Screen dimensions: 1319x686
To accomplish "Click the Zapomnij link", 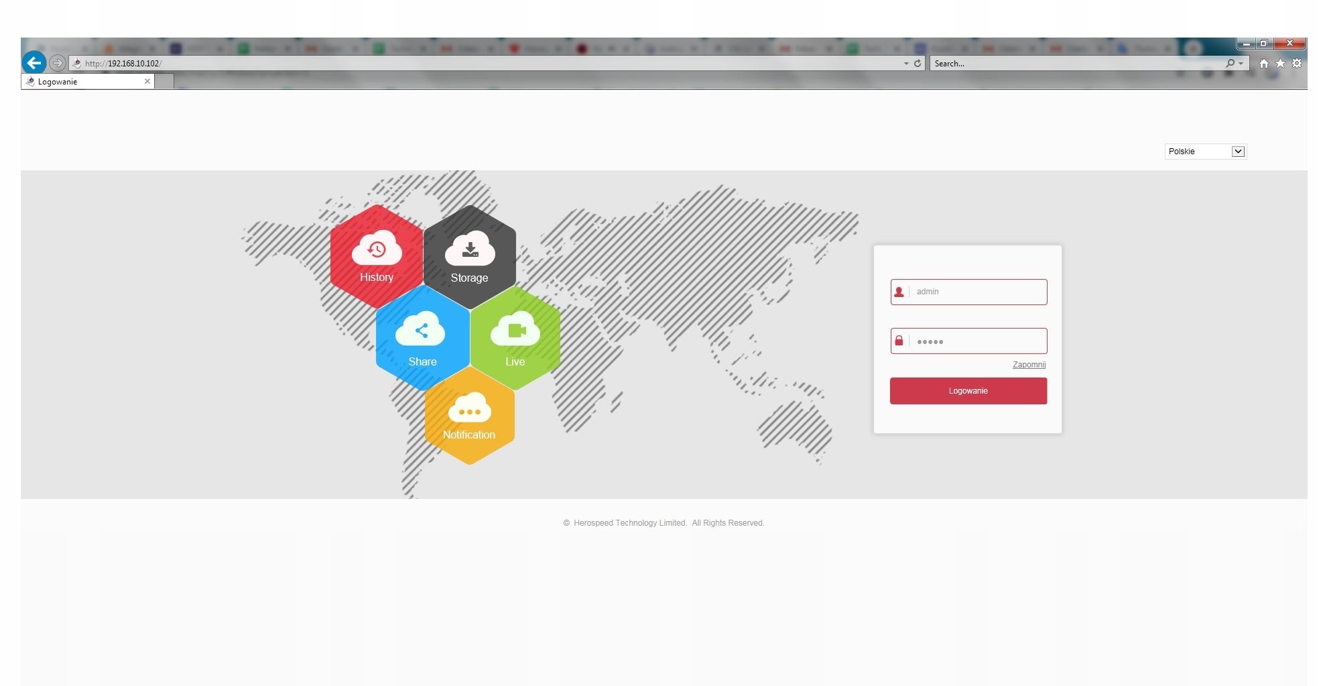I will pos(1029,365).
